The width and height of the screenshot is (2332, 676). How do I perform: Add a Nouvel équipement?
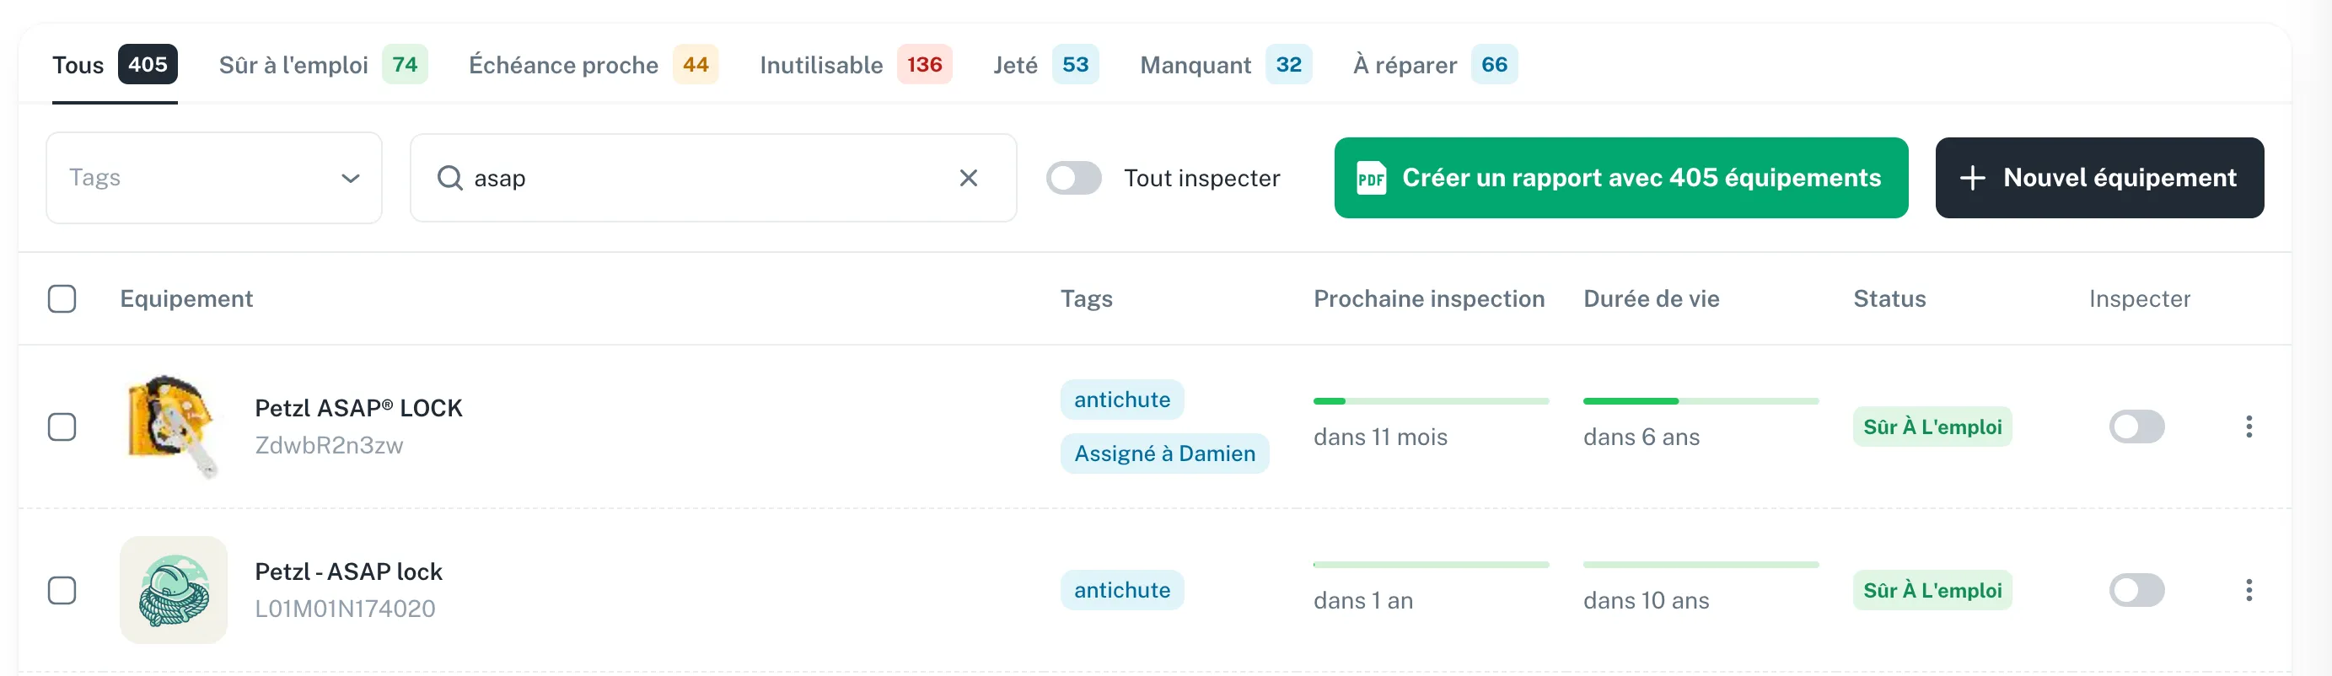coord(2099,179)
